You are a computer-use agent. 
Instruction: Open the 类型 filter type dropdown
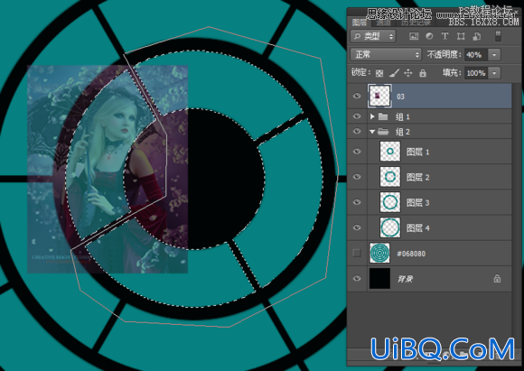coord(373,36)
